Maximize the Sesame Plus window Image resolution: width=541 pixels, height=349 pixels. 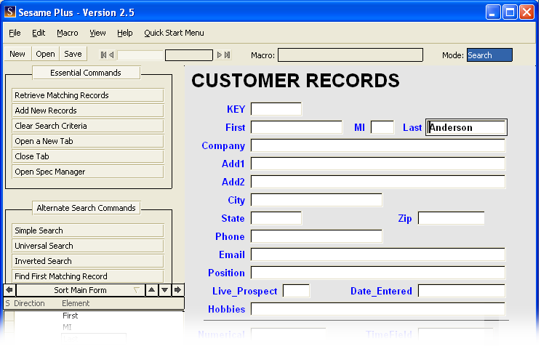click(x=510, y=12)
